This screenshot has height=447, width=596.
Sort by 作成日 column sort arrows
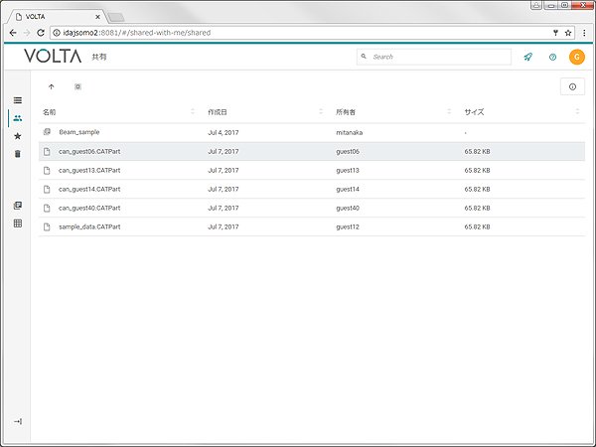click(321, 111)
